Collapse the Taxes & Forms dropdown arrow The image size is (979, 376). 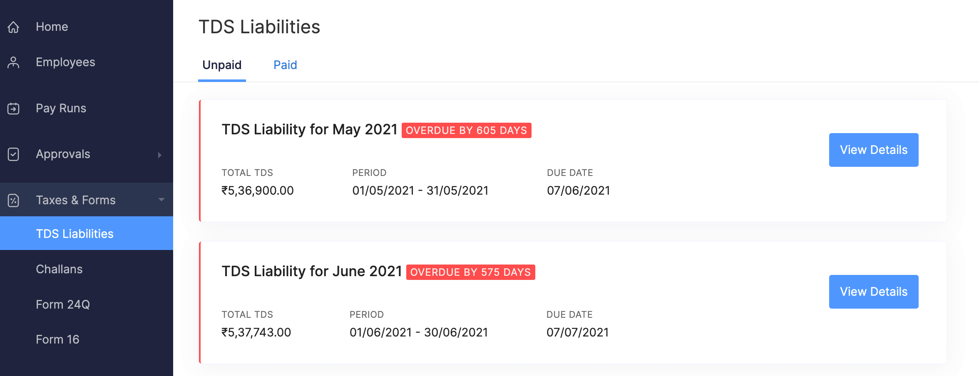[161, 200]
